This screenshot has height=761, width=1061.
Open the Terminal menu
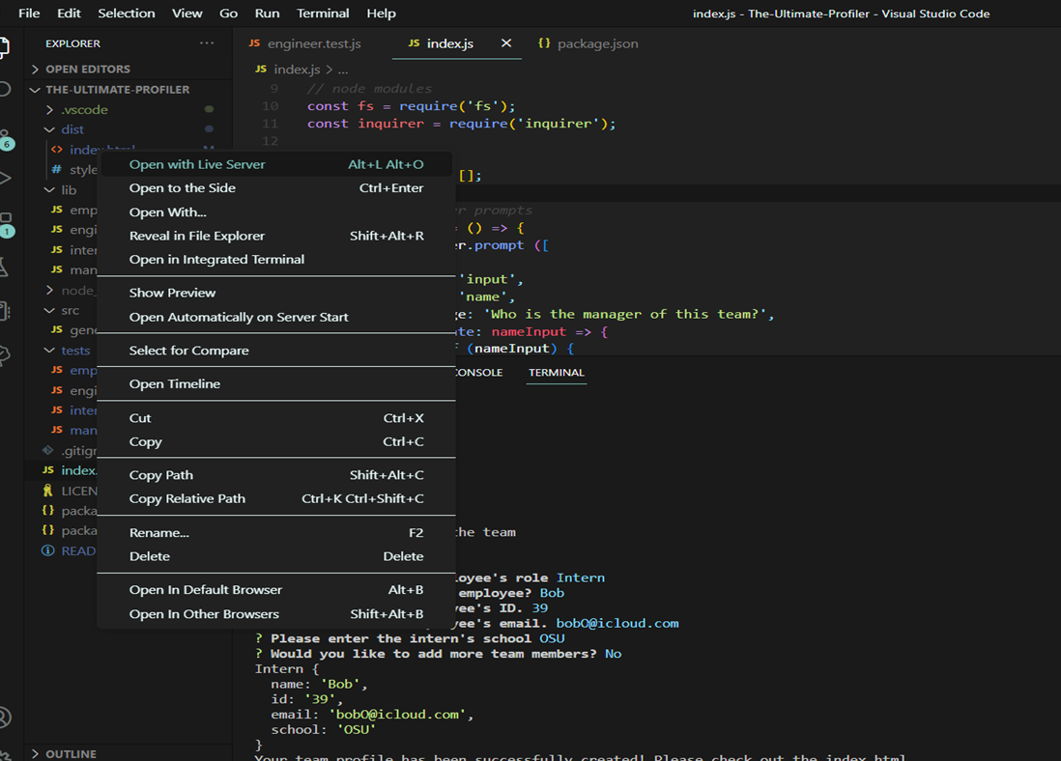click(x=323, y=13)
